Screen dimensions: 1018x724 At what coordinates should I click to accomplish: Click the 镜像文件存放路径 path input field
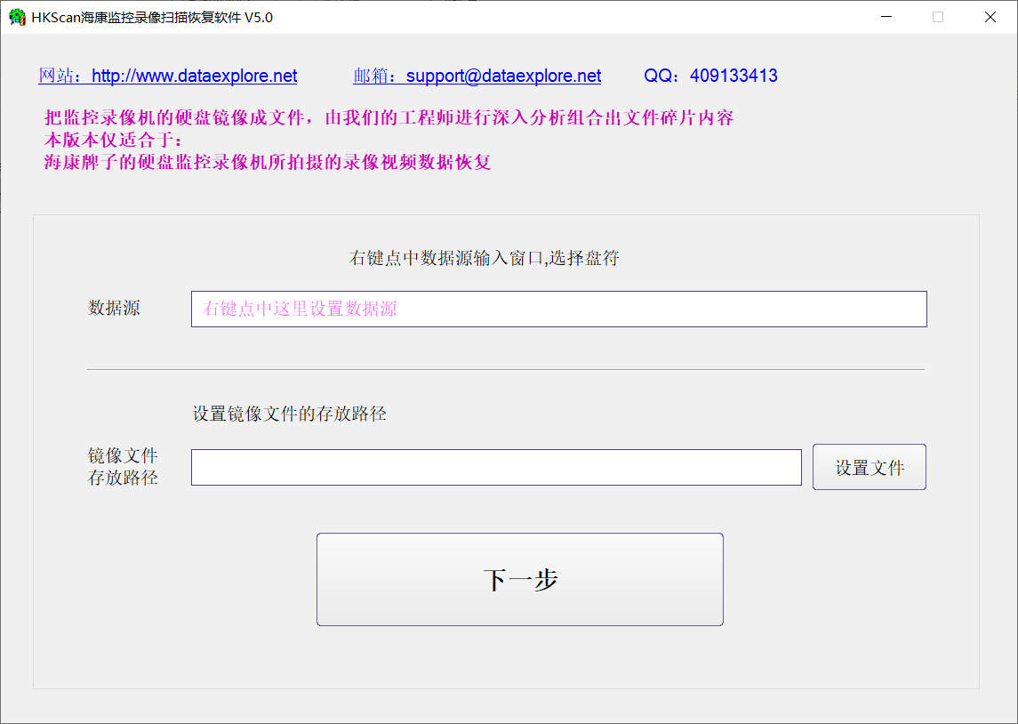[x=496, y=467]
